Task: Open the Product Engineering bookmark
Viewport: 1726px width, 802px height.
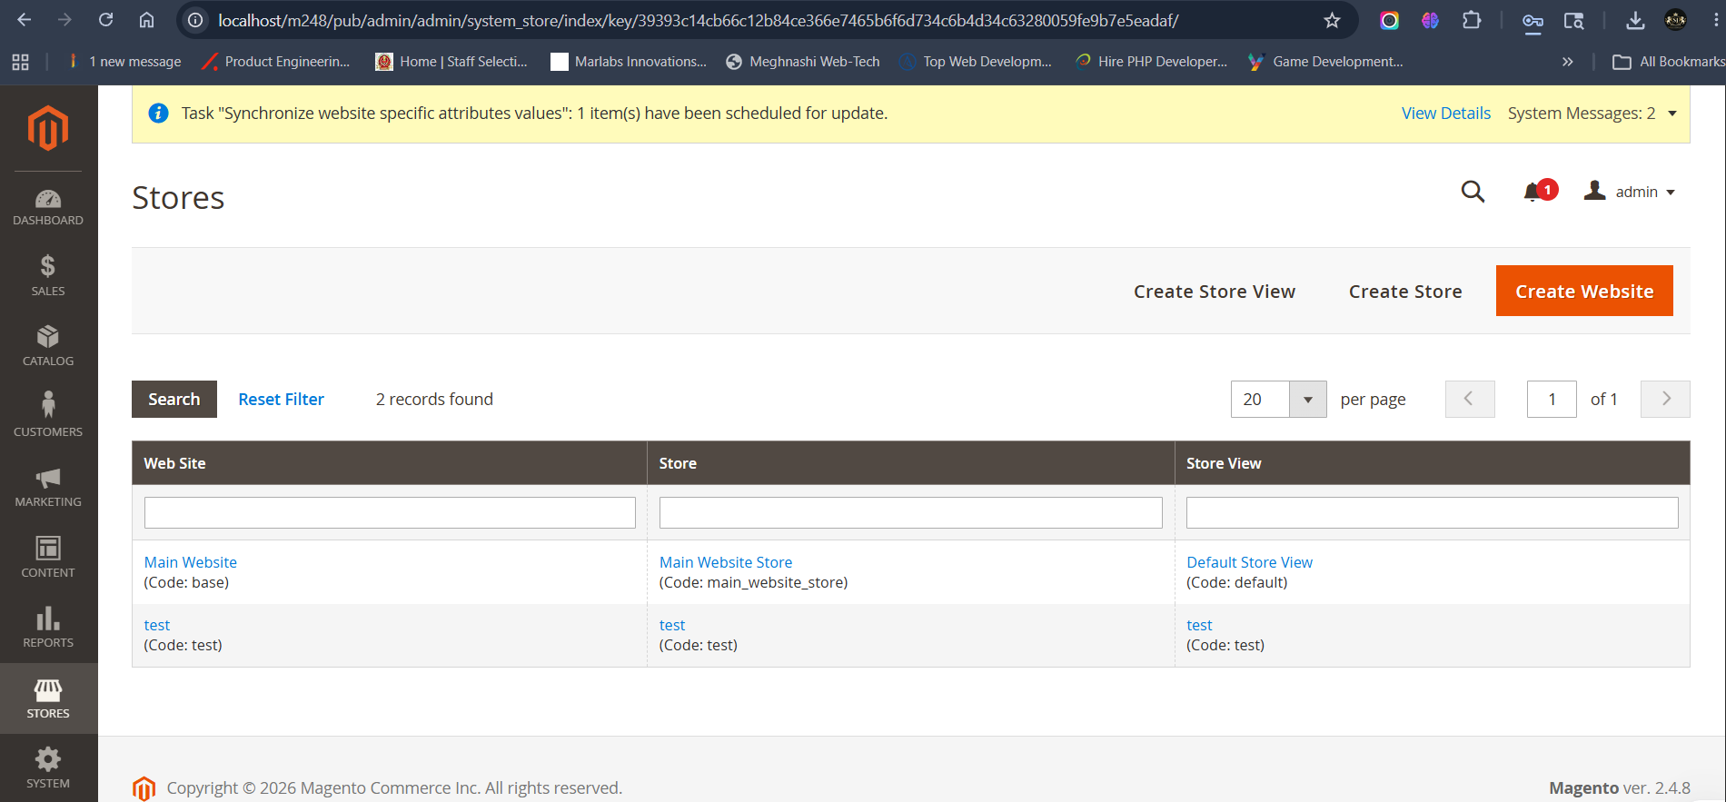Action: 276,62
